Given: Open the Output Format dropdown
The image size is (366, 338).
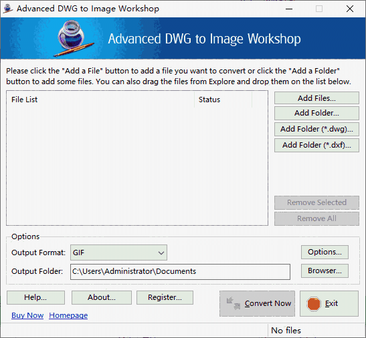Looking at the screenshot, I should (118, 252).
